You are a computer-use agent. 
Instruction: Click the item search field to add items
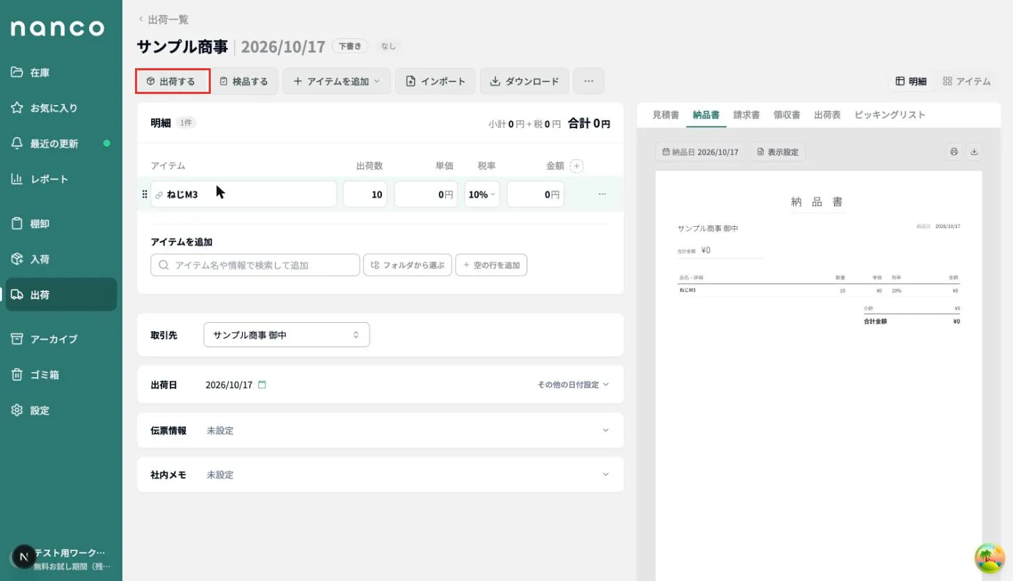[x=255, y=265]
